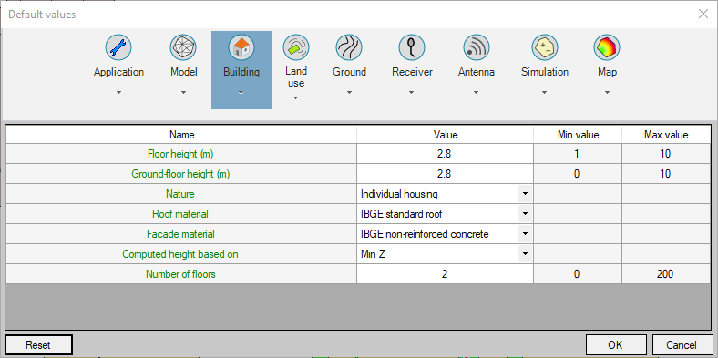Image resolution: width=718 pixels, height=358 pixels.
Task: Open the Nature dropdown arrow
Action: [x=525, y=194]
